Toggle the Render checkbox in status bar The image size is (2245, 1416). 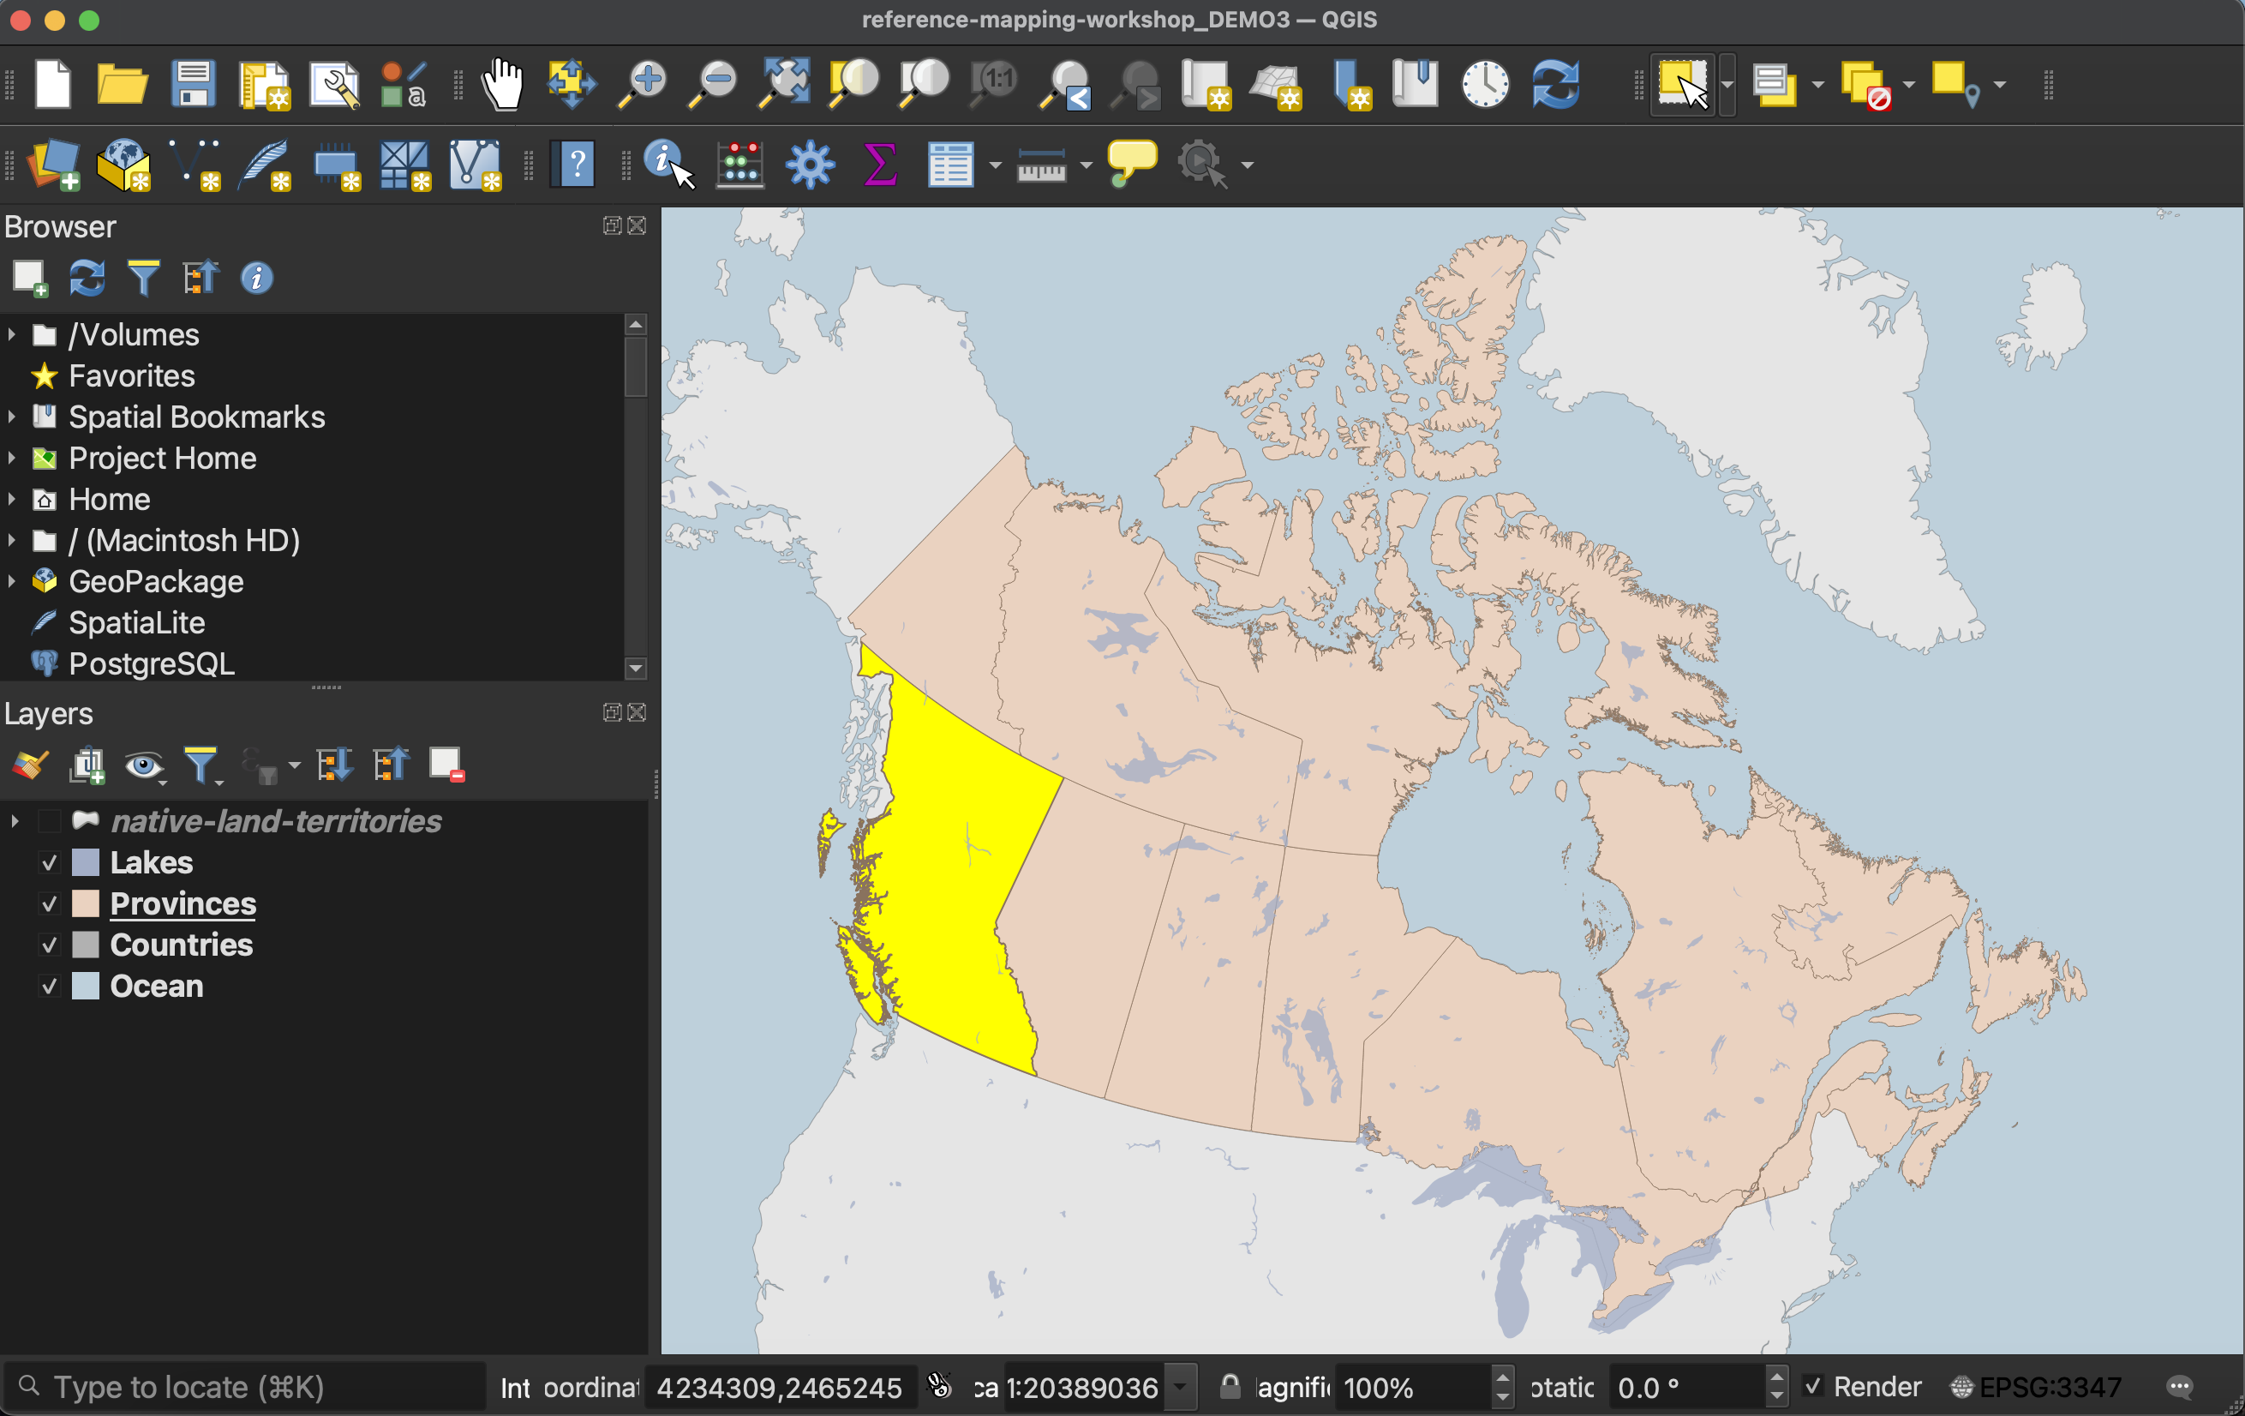click(1812, 1386)
